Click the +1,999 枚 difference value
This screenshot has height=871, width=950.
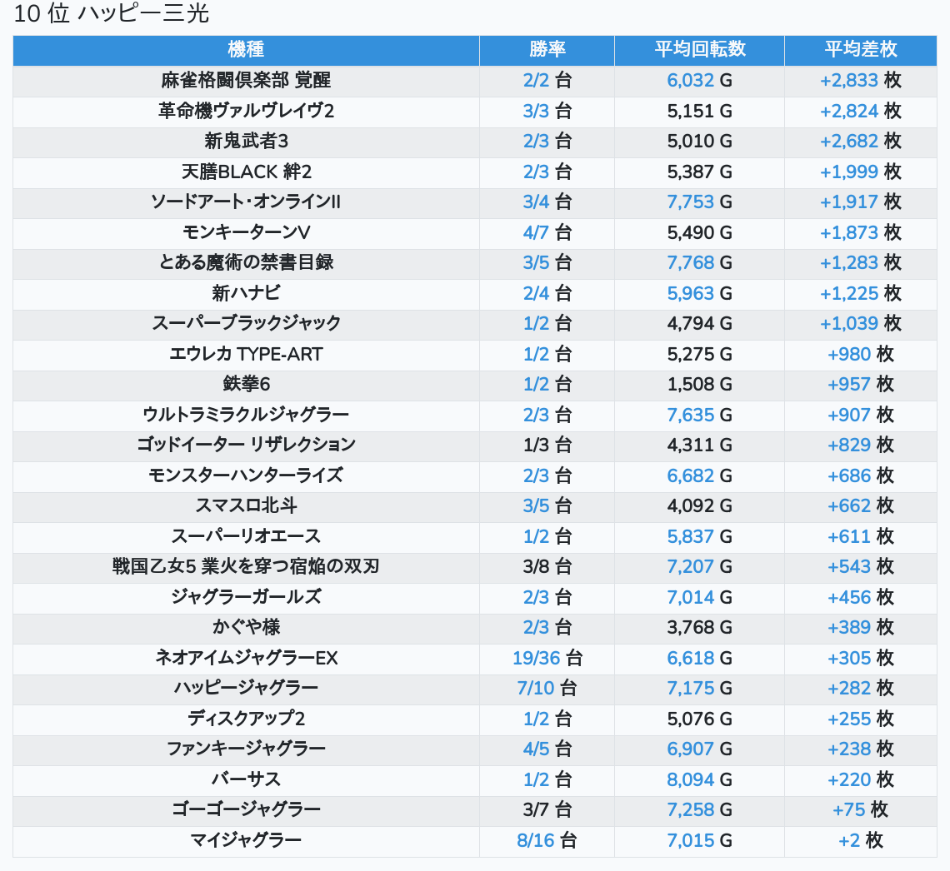(x=860, y=172)
